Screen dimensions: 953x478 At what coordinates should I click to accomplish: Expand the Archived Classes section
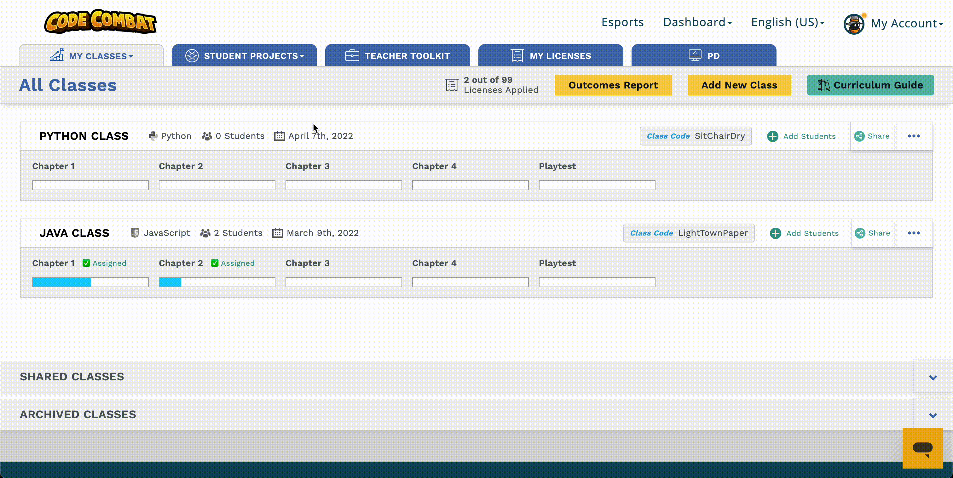[x=933, y=415]
